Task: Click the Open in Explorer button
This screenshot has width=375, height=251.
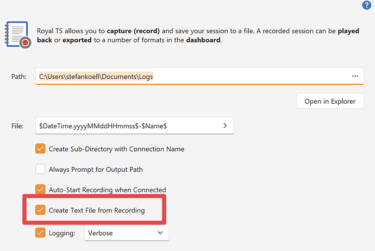Action: click(x=330, y=101)
